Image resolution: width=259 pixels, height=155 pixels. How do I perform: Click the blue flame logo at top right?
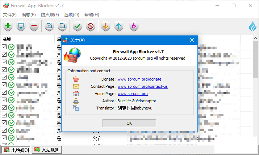click(x=252, y=26)
